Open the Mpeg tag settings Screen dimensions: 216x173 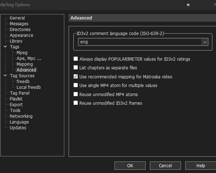tap(22, 53)
